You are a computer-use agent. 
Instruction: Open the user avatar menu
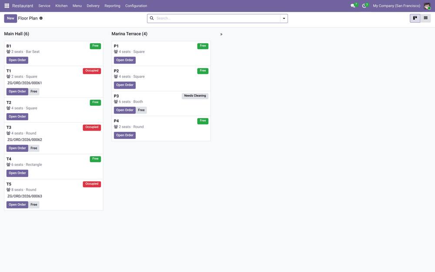(427, 6)
